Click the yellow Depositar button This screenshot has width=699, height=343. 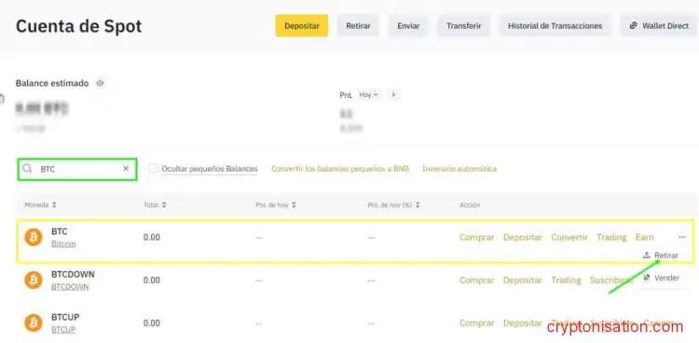(x=302, y=26)
